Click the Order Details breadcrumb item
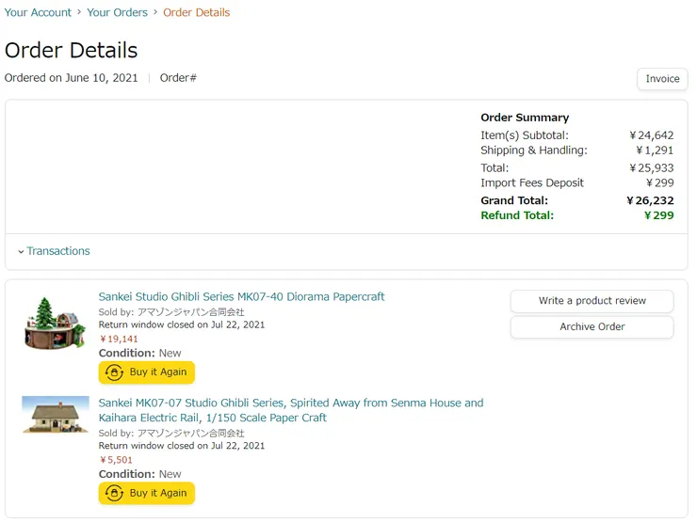The width and height of the screenshot is (697, 522). click(196, 12)
